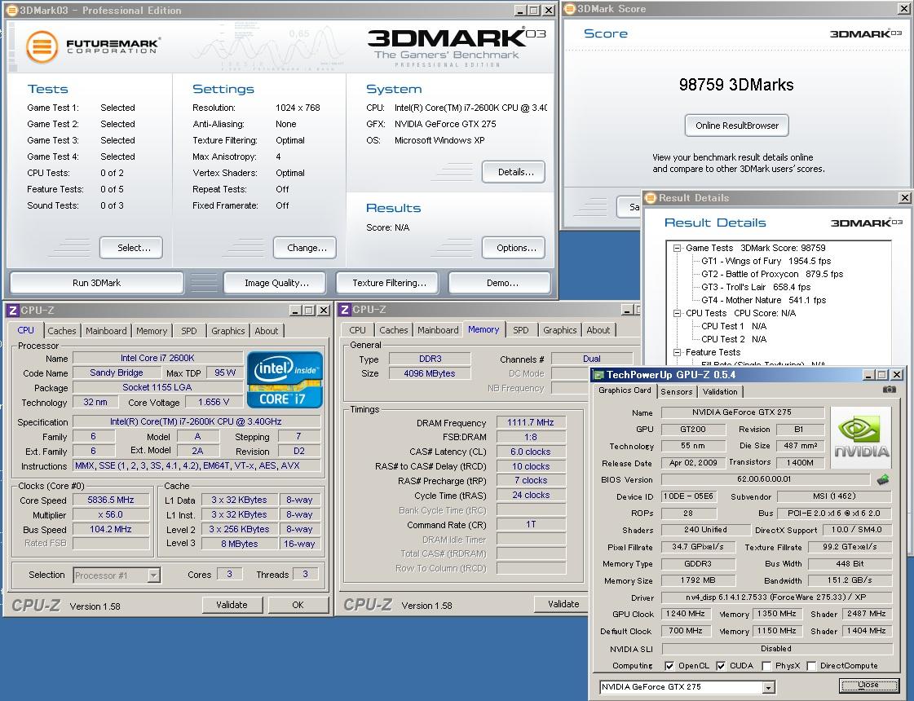Screen dimensions: 914x701
Task: Click the Intel Core i7 badge in CPU-Z
Action: click(285, 379)
